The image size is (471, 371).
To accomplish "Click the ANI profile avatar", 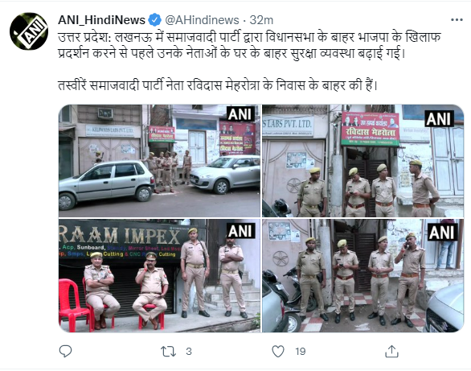I will point(29,31).
